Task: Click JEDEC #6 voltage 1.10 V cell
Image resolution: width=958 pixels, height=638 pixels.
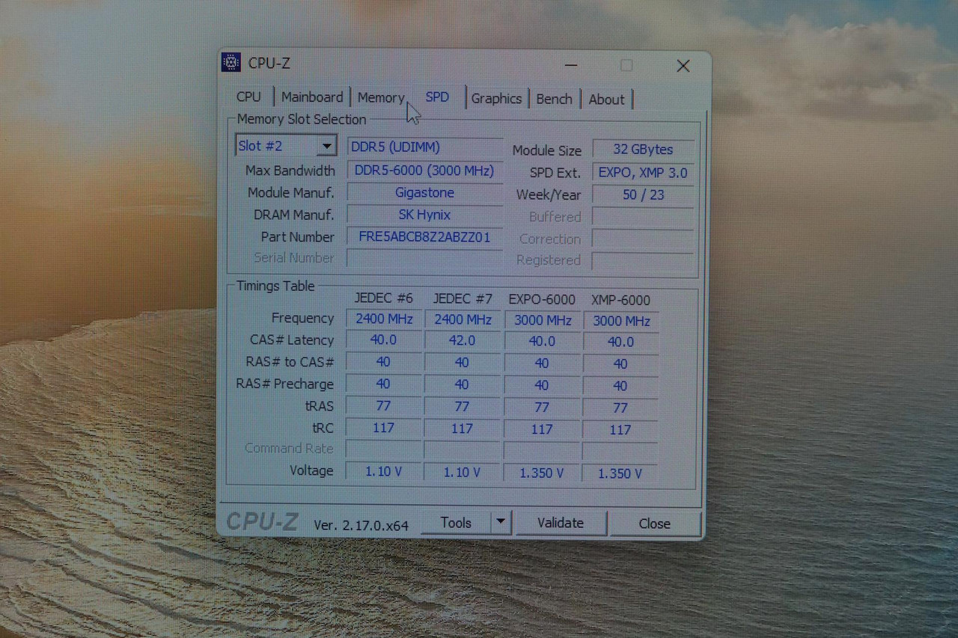Action: pos(383,472)
